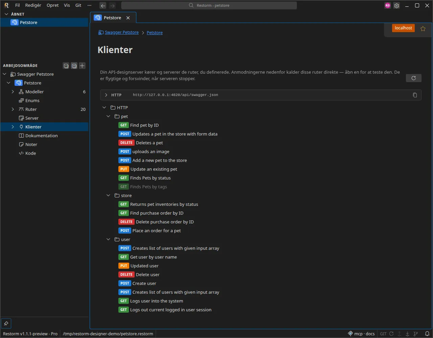The width and height of the screenshot is (433, 338).
Task: Click the Restorm - petstore search field
Action: pos(209,5)
